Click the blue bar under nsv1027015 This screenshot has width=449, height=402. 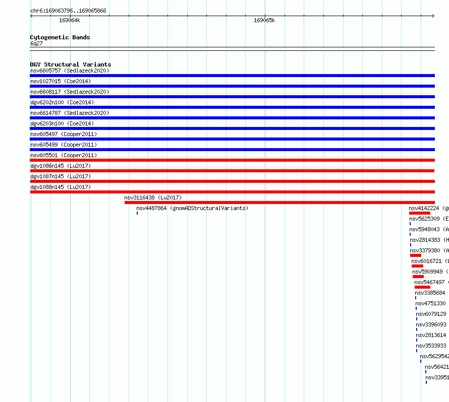tap(232, 86)
